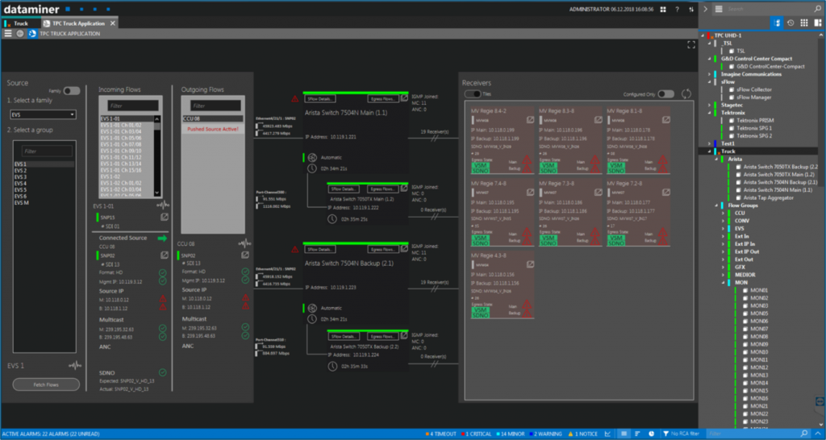Image resolution: width=826 pixels, height=440 pixels.
Task: Click the waveform icon beside EVS 1-01
Action: (x=163, y=205)
